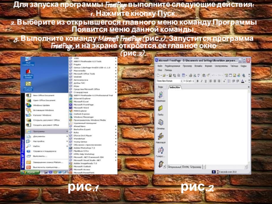Launch Microsoft PowerPoint from Programs list

(93, 173)
